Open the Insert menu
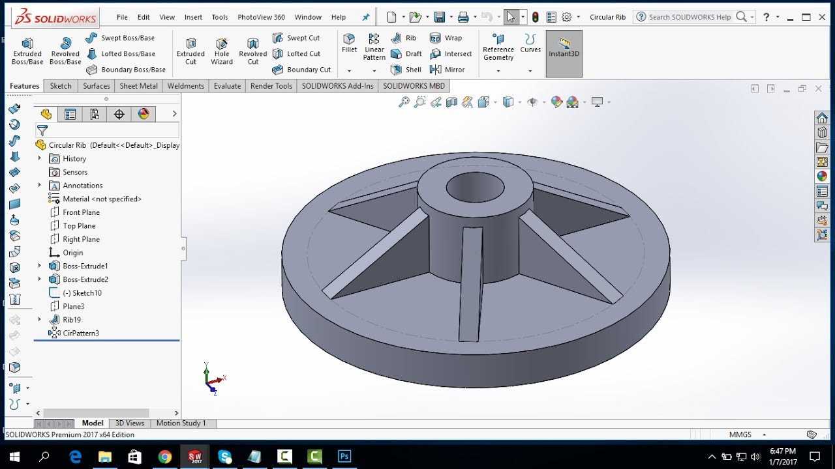This screenshot has height=469, width=835. coord(193,17)
